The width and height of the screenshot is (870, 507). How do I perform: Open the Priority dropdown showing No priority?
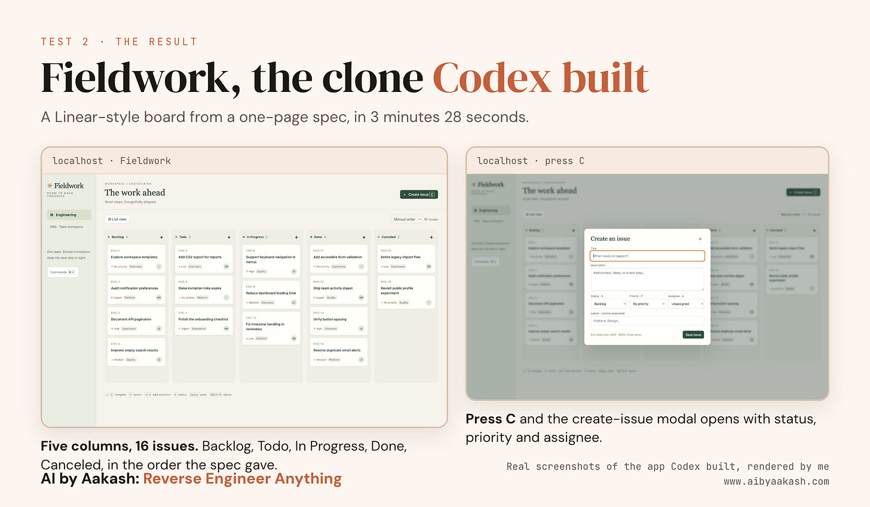coord(647,304)
